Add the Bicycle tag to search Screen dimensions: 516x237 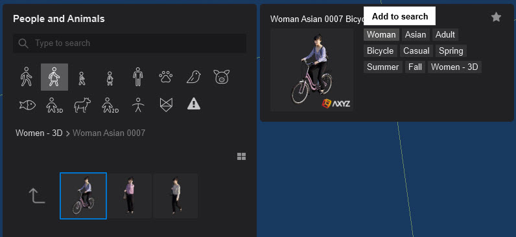pyautogui.click(x=380, y=51)
